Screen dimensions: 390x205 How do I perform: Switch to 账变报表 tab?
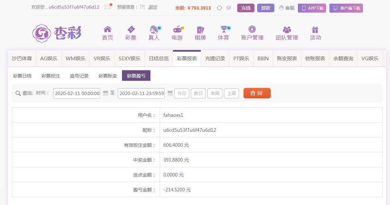point(287,58)
